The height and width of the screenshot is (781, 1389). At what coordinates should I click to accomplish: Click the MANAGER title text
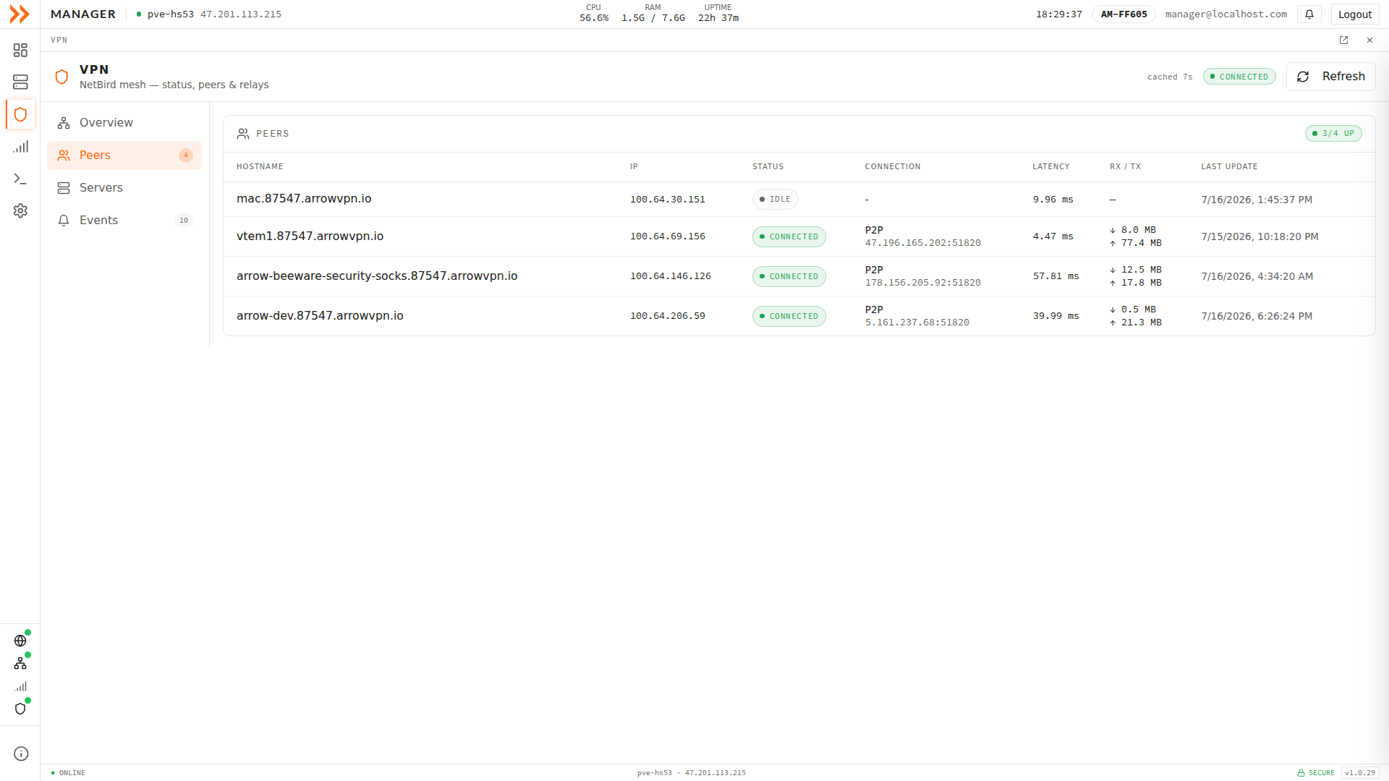click(83, 14)
